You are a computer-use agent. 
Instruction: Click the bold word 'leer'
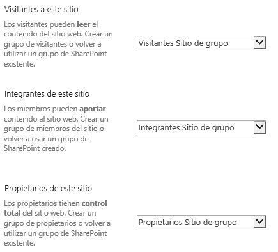point(84,24)
